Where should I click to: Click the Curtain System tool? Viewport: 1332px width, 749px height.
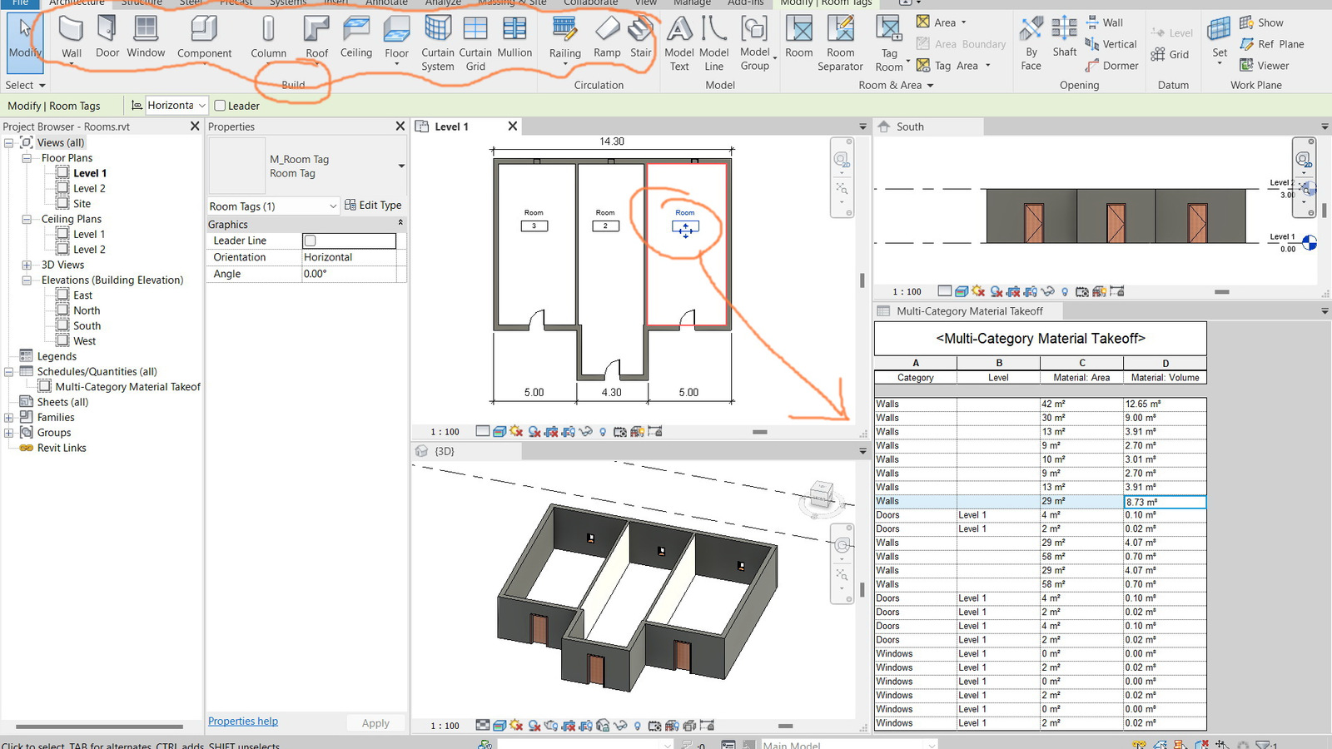click(x=438, y=43)
